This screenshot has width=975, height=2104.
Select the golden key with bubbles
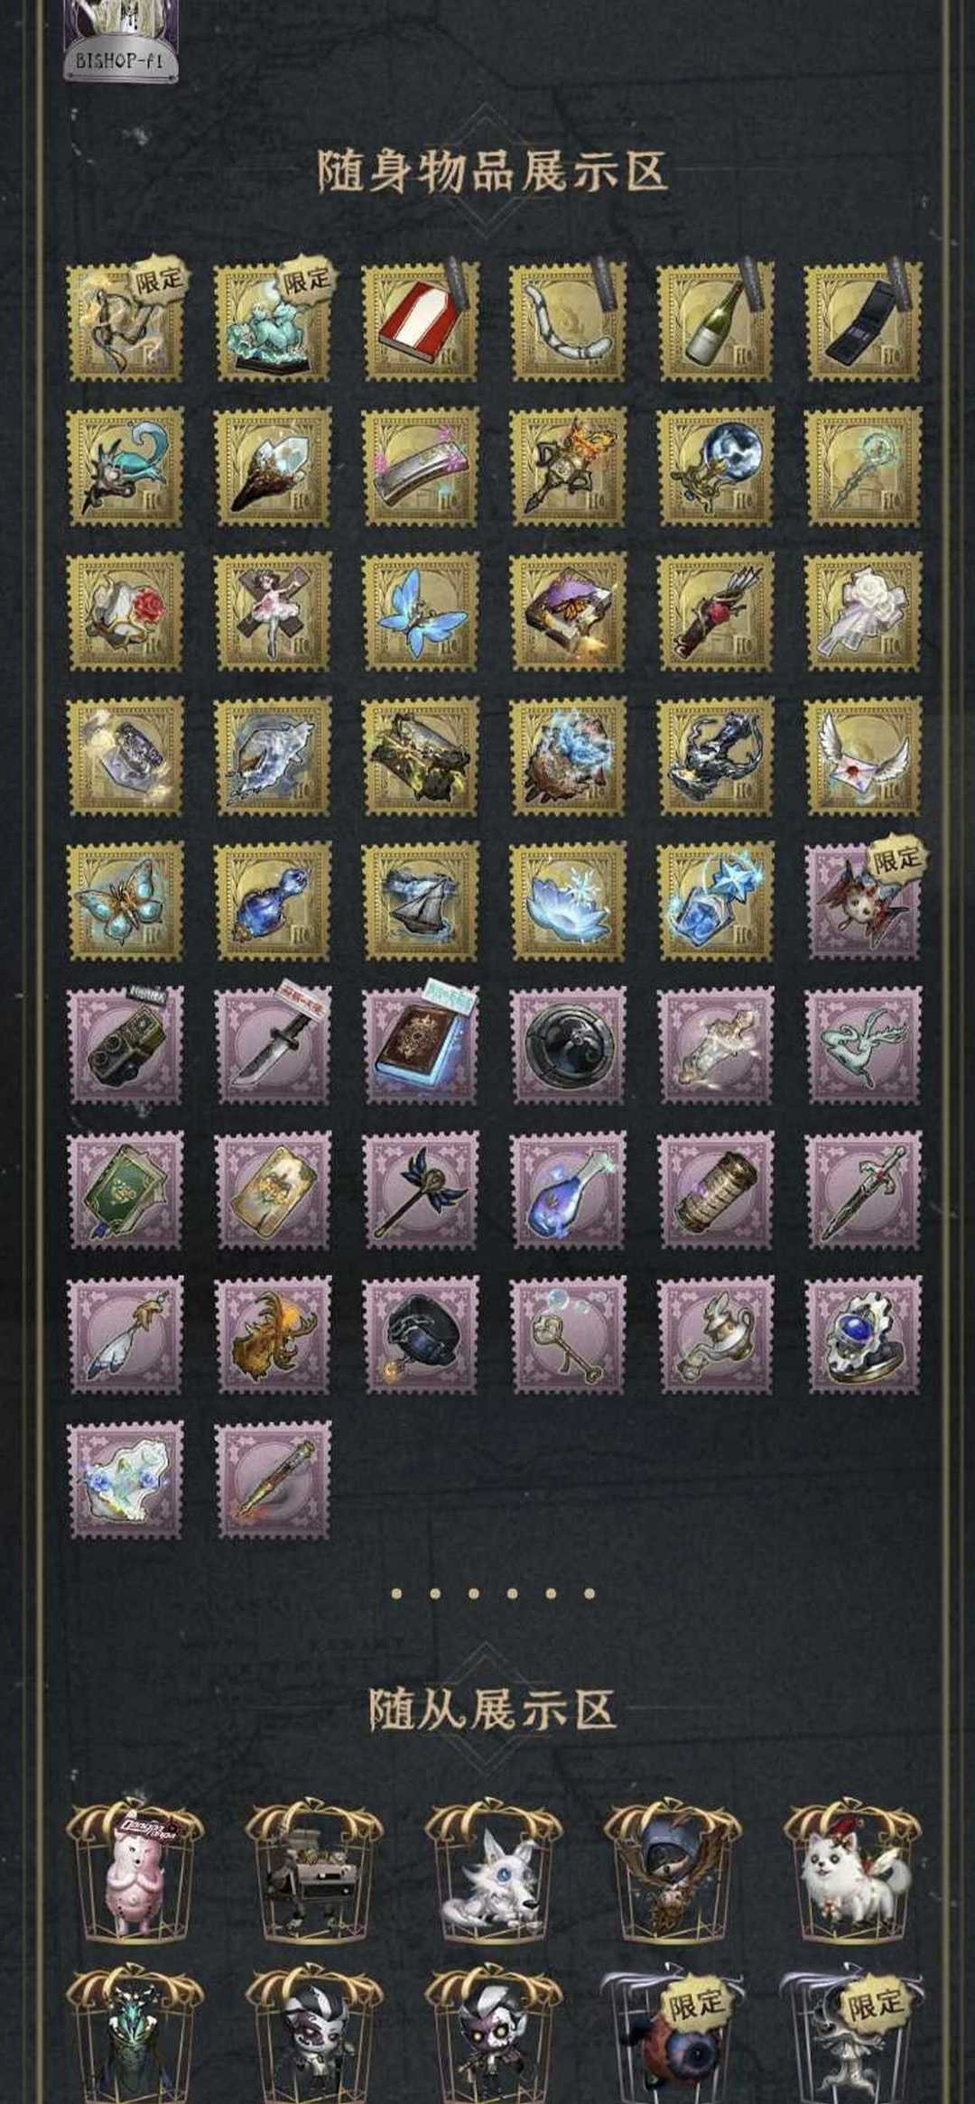[569, 1335]
